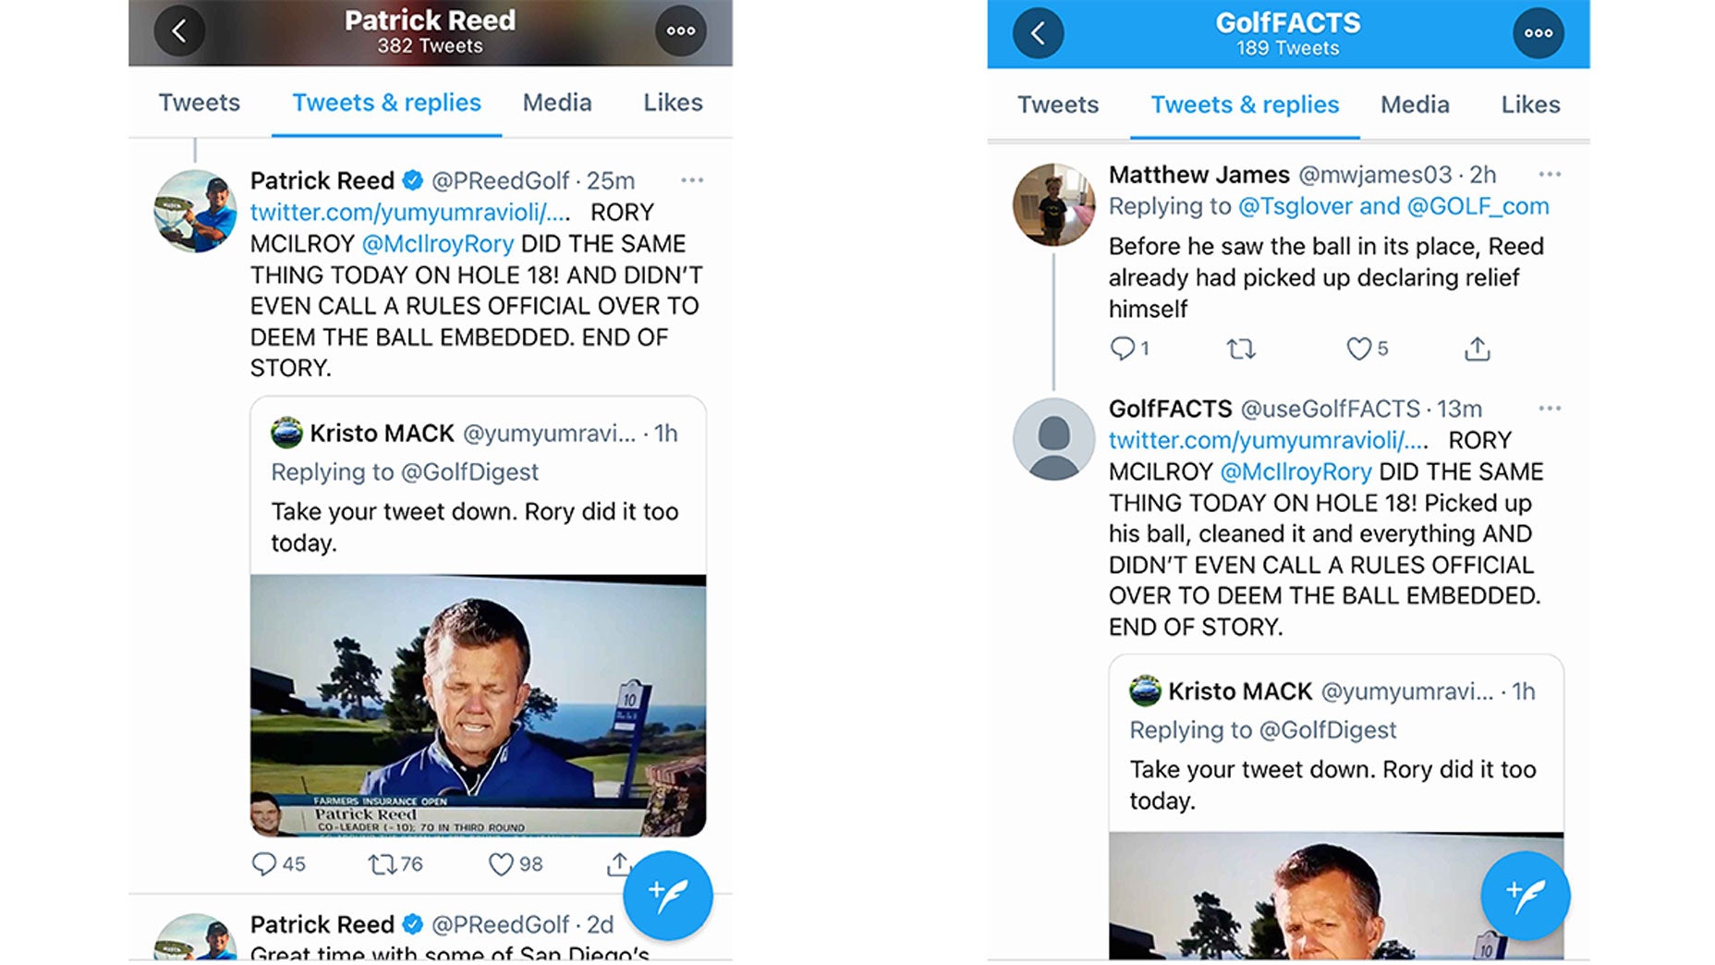Image resolution: width=1715 pixels, height=965 pixels.
Task: Open more options on Patrick Reed header
Action: (681, 31)
